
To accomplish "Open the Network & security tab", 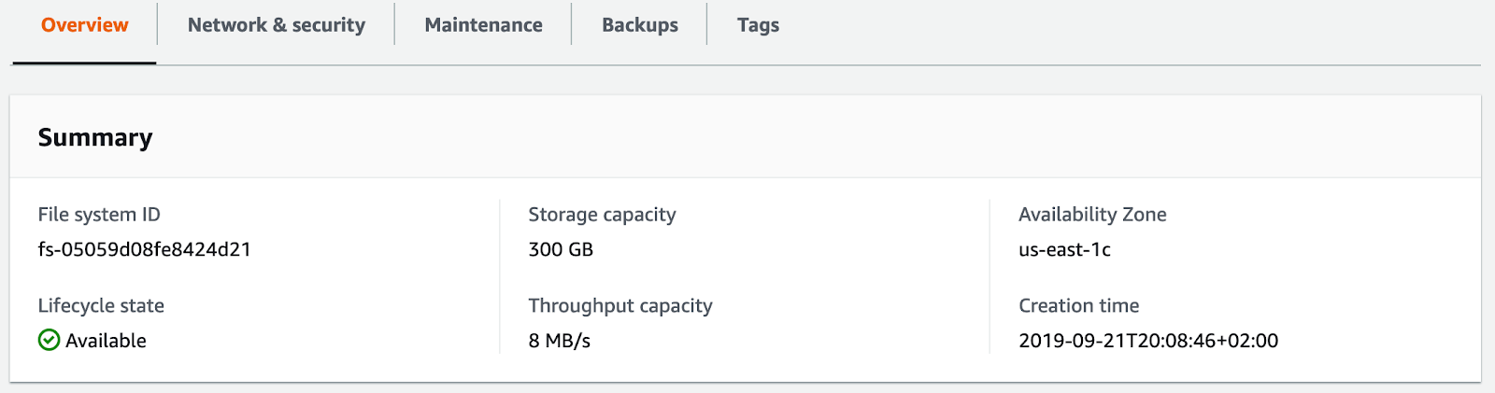I will coord(277,25).
